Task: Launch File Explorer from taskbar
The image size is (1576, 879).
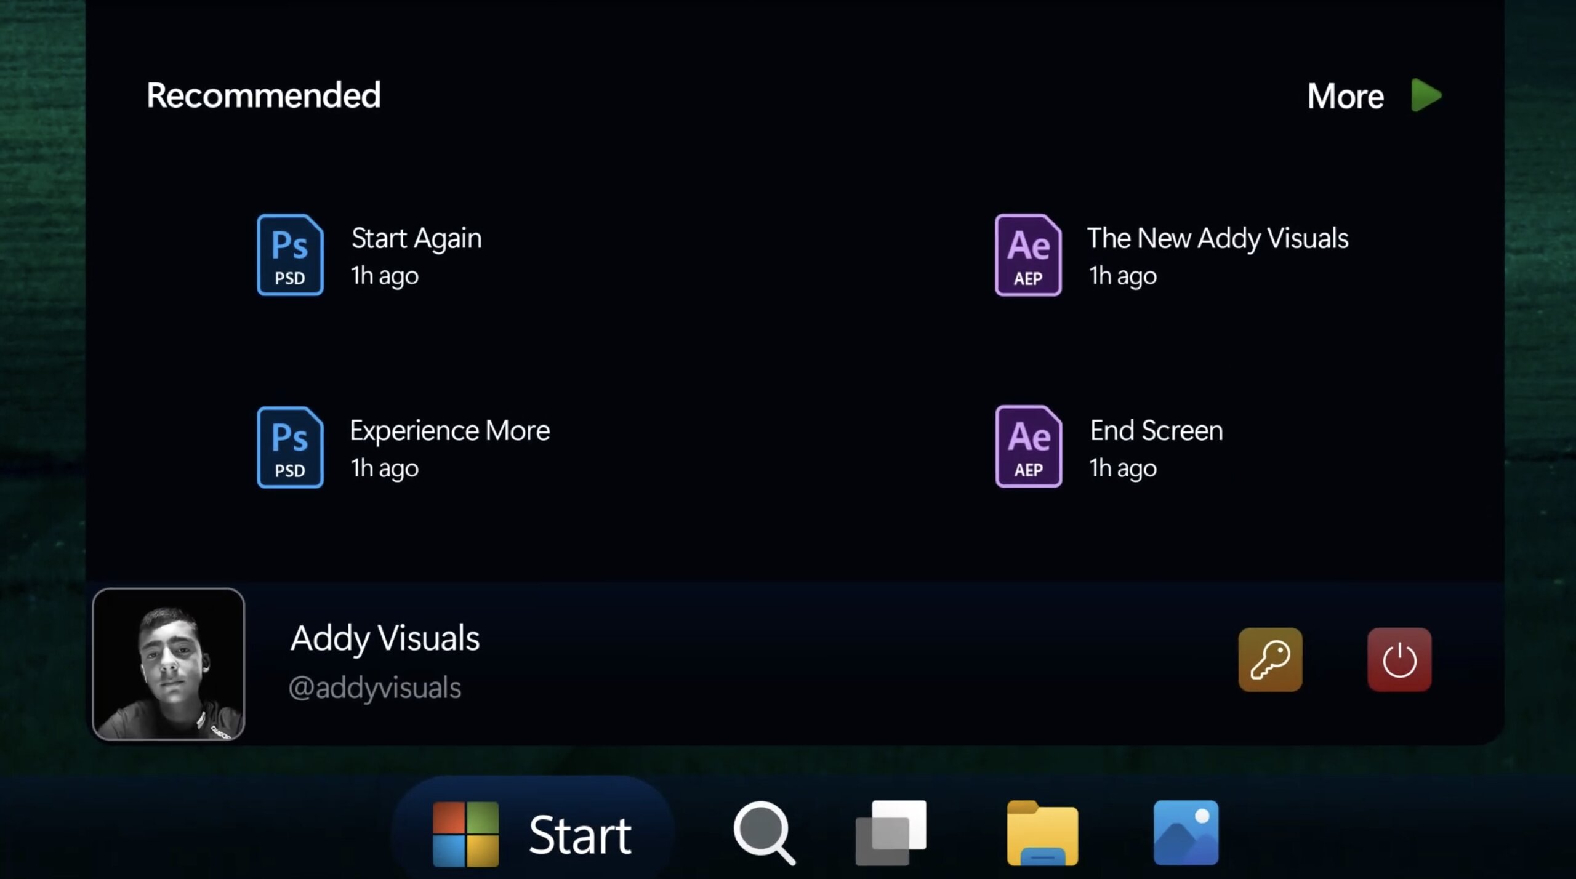Action: point(1042,833)
